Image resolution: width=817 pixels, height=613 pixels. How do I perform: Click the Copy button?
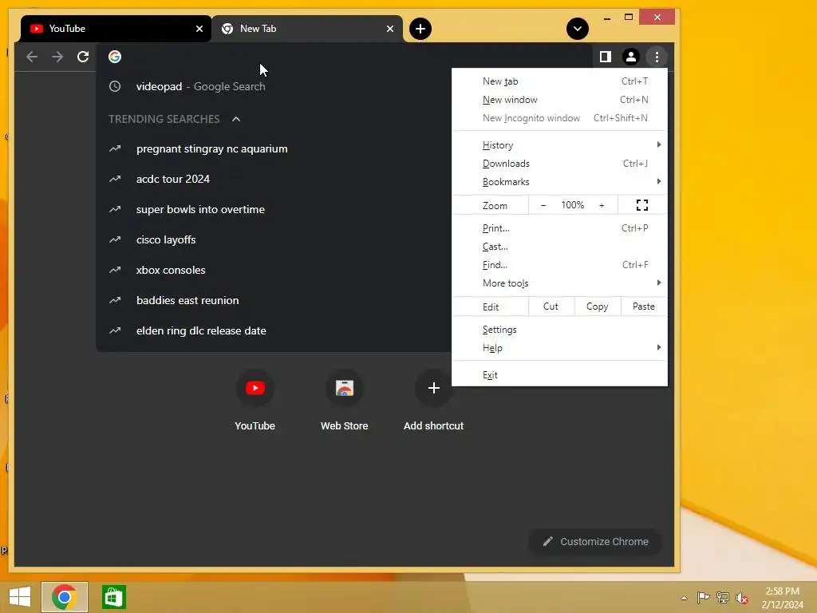click(x=597, y=306)
